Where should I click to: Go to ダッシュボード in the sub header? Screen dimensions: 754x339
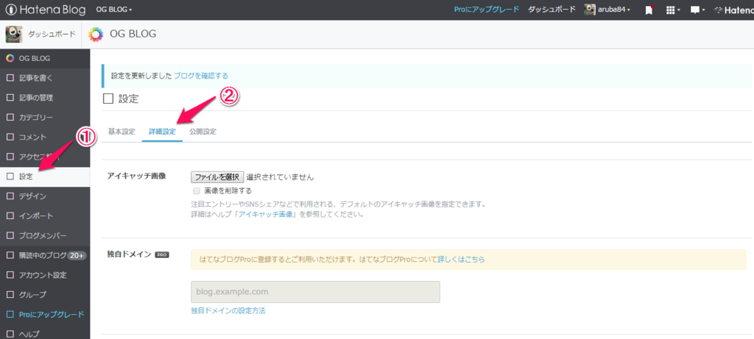pos(52,34)
